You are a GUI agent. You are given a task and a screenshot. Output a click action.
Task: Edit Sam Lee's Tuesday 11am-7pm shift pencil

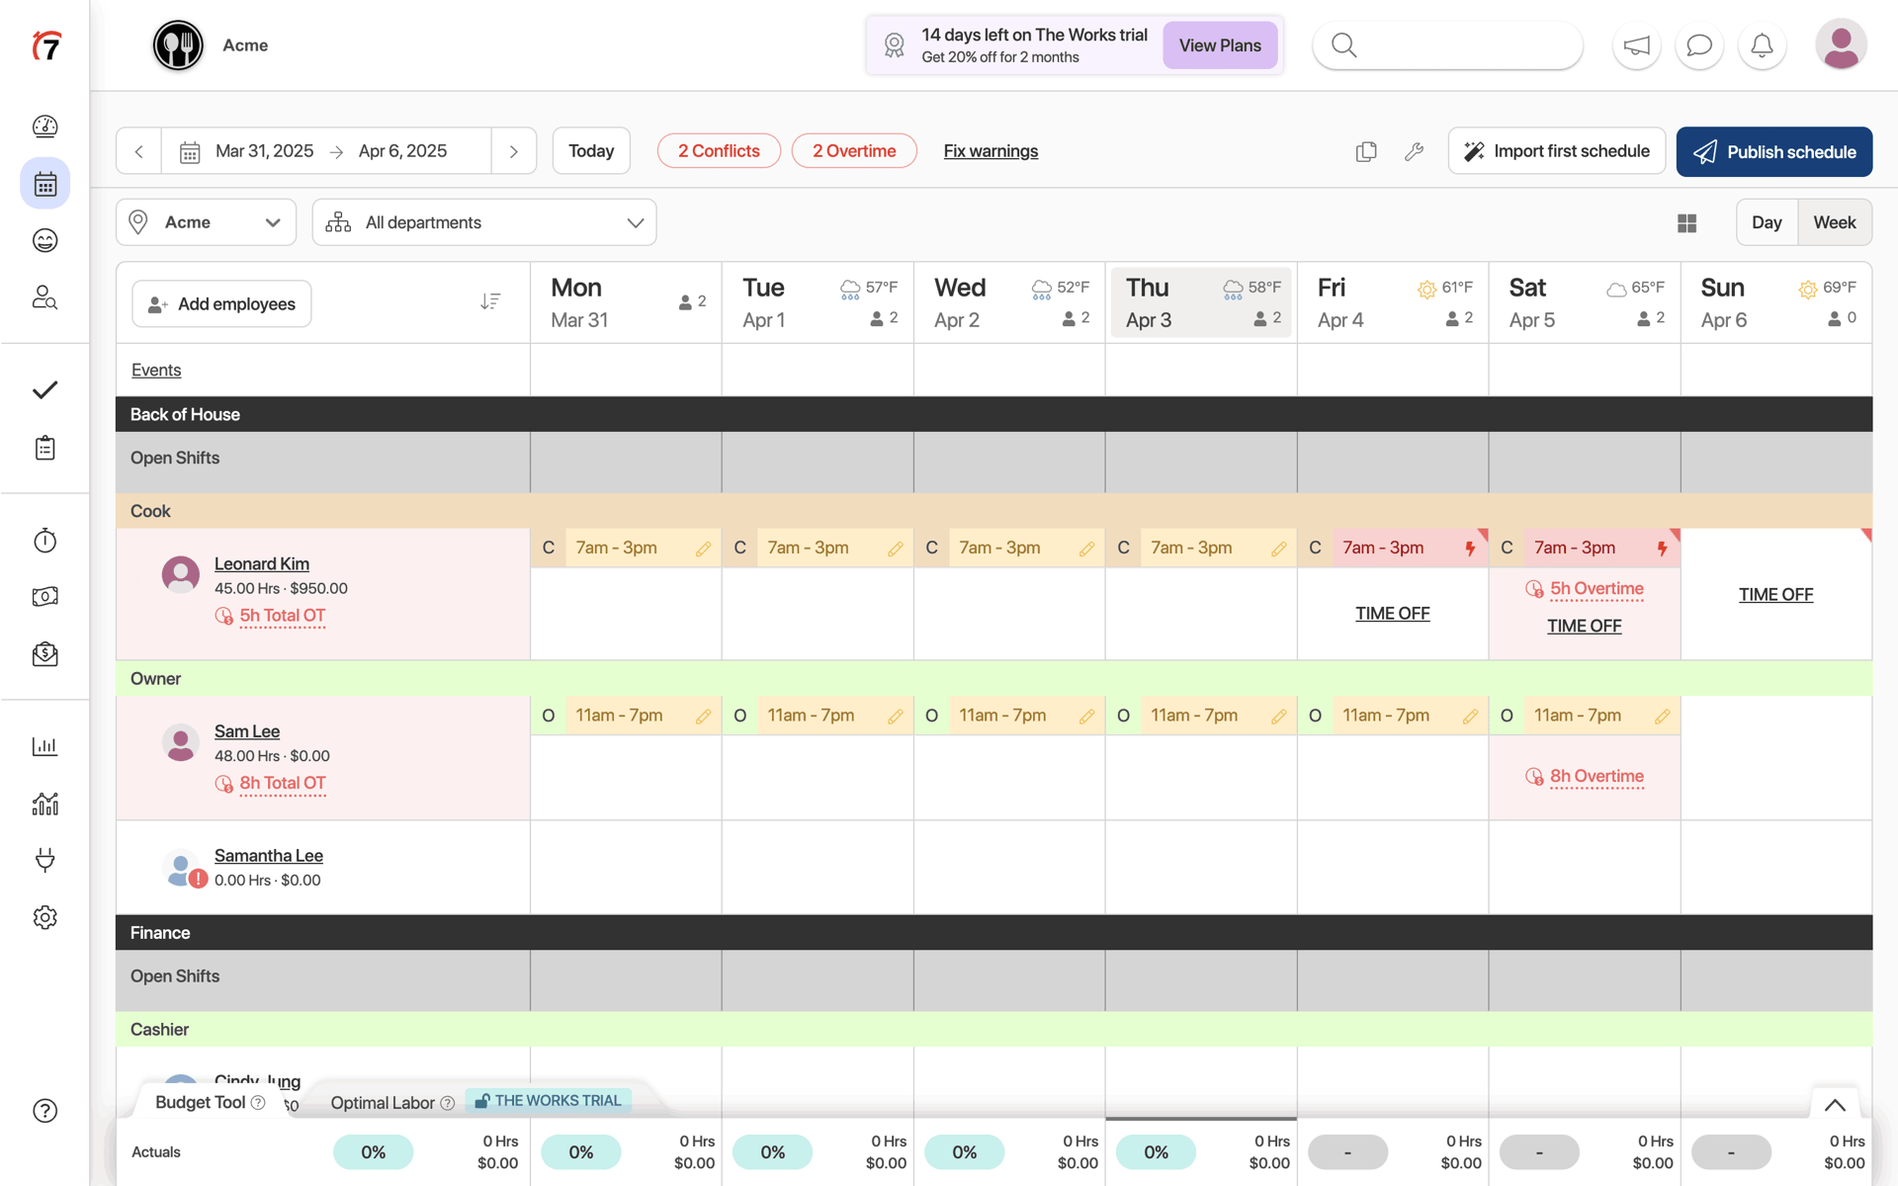(895, 717)
